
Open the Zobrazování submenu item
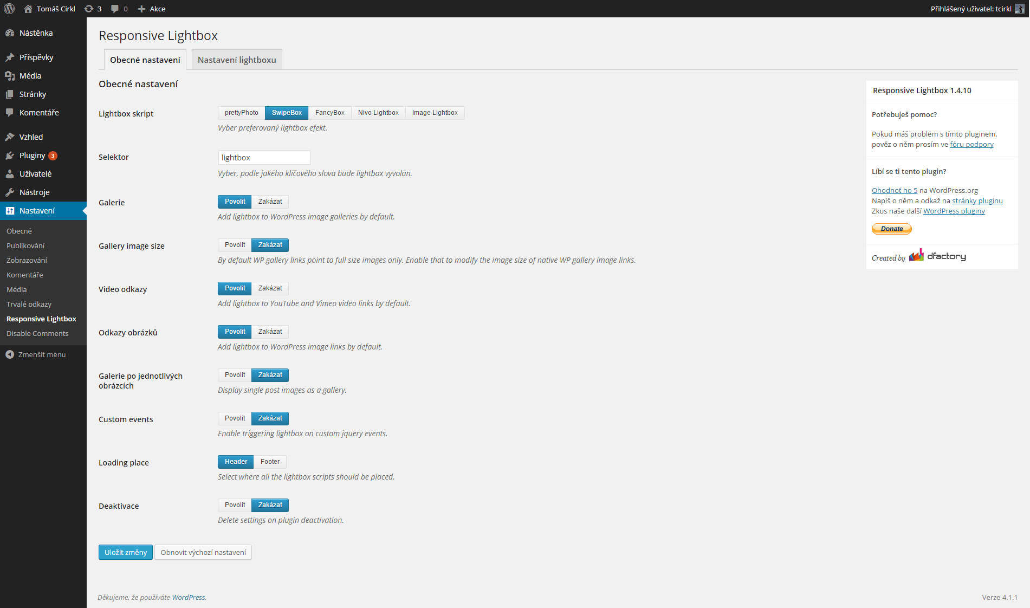27,260
